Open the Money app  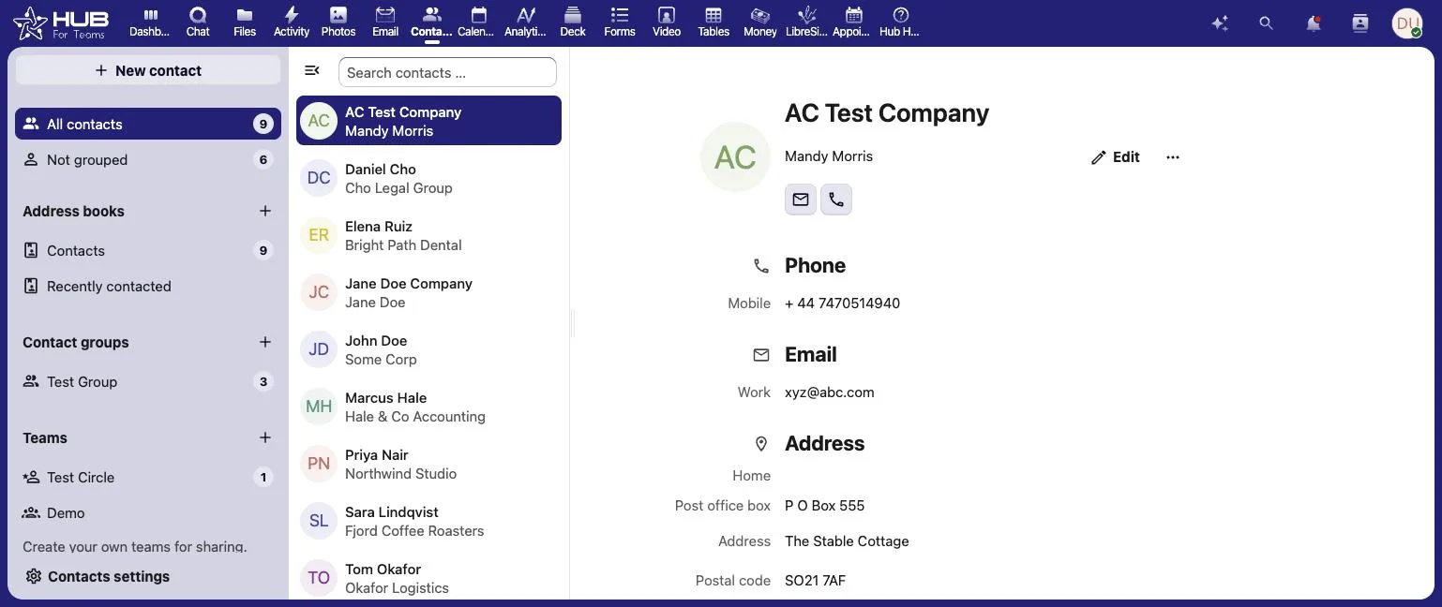click(760, 22)
